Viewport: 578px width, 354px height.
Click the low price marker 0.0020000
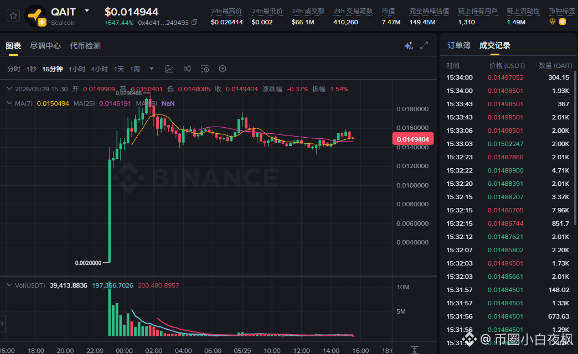point(88,263)
